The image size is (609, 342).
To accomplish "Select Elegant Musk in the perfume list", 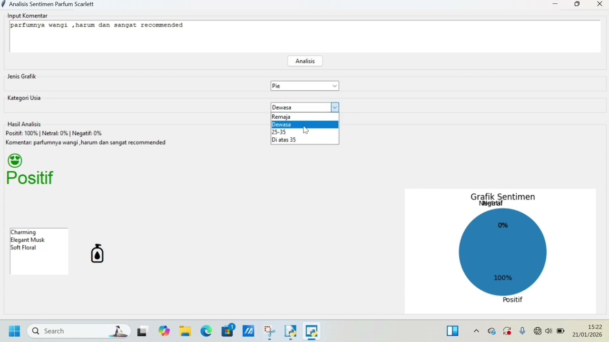I will point(28,240).
